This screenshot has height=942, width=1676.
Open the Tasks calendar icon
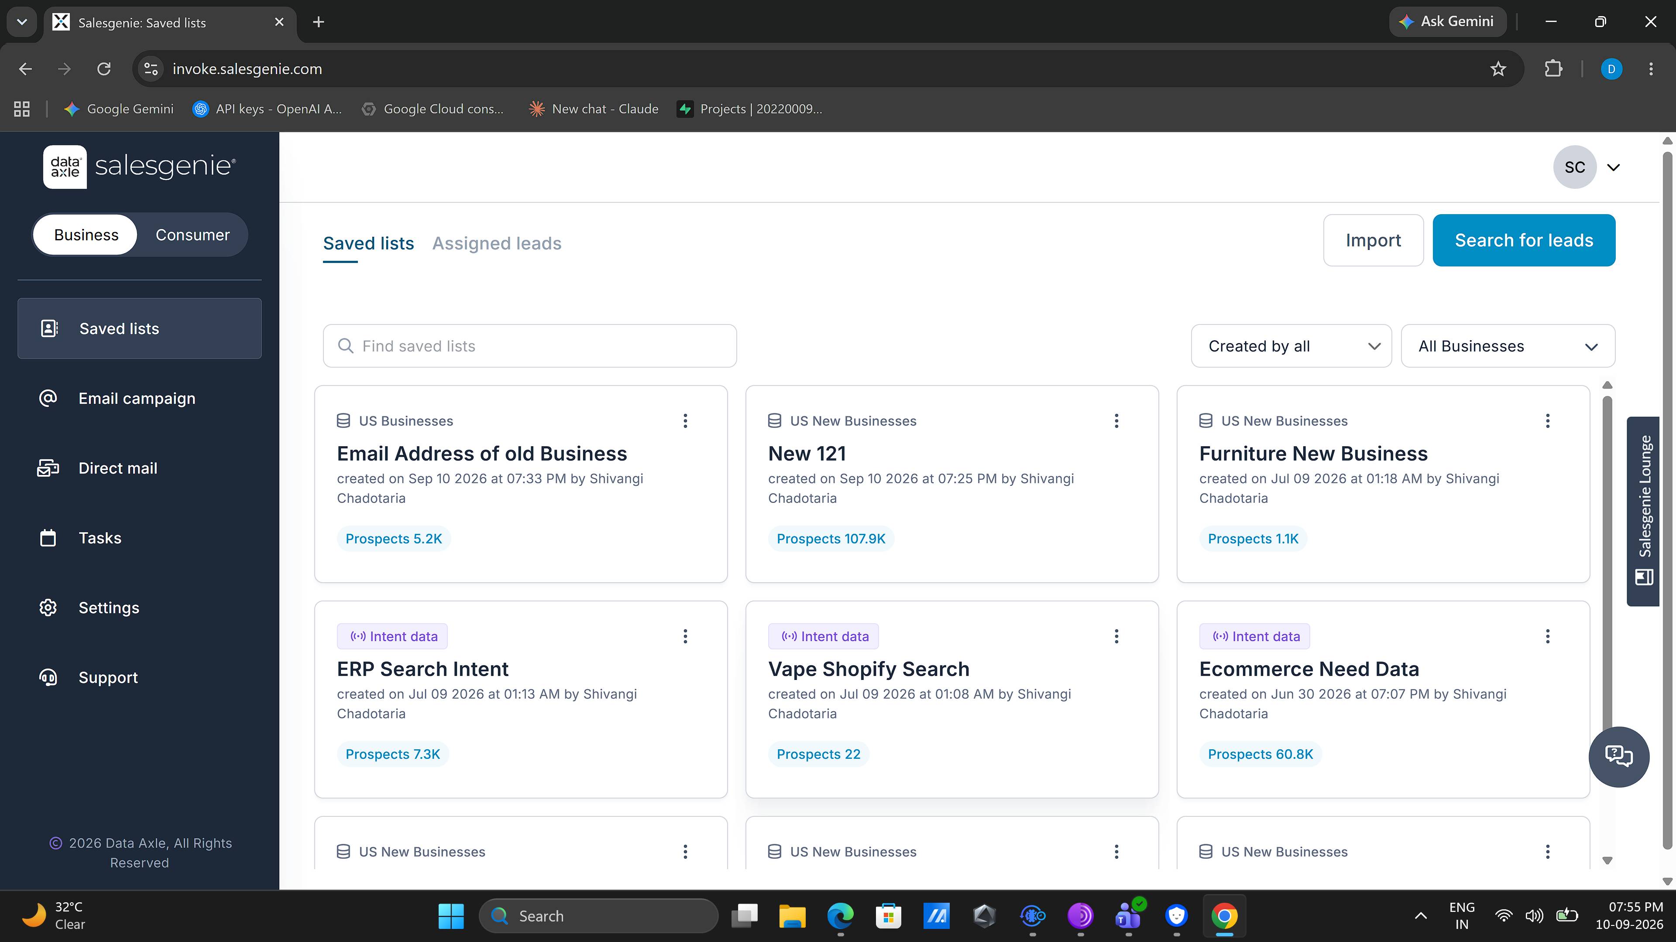(x=48, y=538)
